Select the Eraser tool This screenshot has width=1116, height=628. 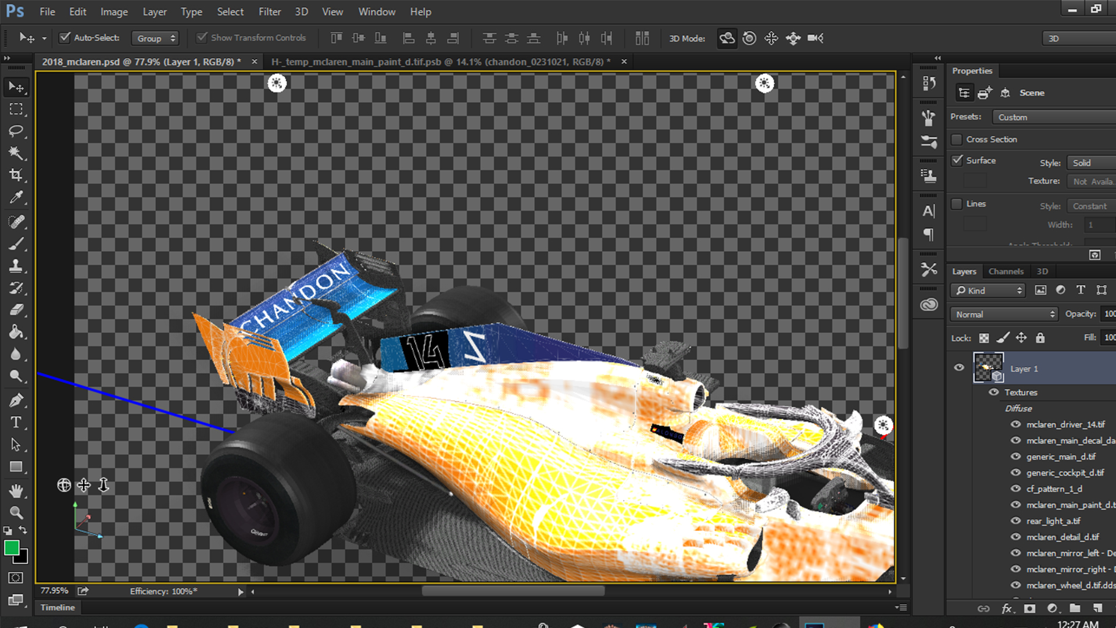click(16, 310)
